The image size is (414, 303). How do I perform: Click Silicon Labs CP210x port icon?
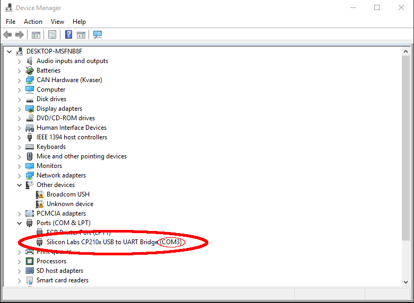(x=40, y=242)
